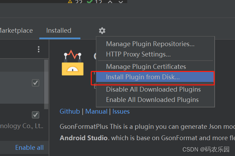
Task: Open the Github link
Action: (70, 112)
